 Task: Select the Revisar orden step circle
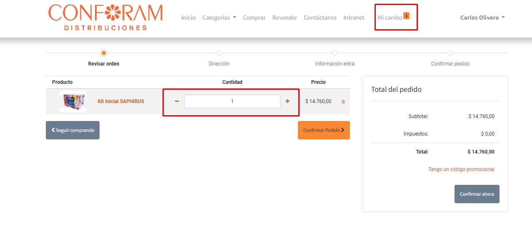click(104, 53)
